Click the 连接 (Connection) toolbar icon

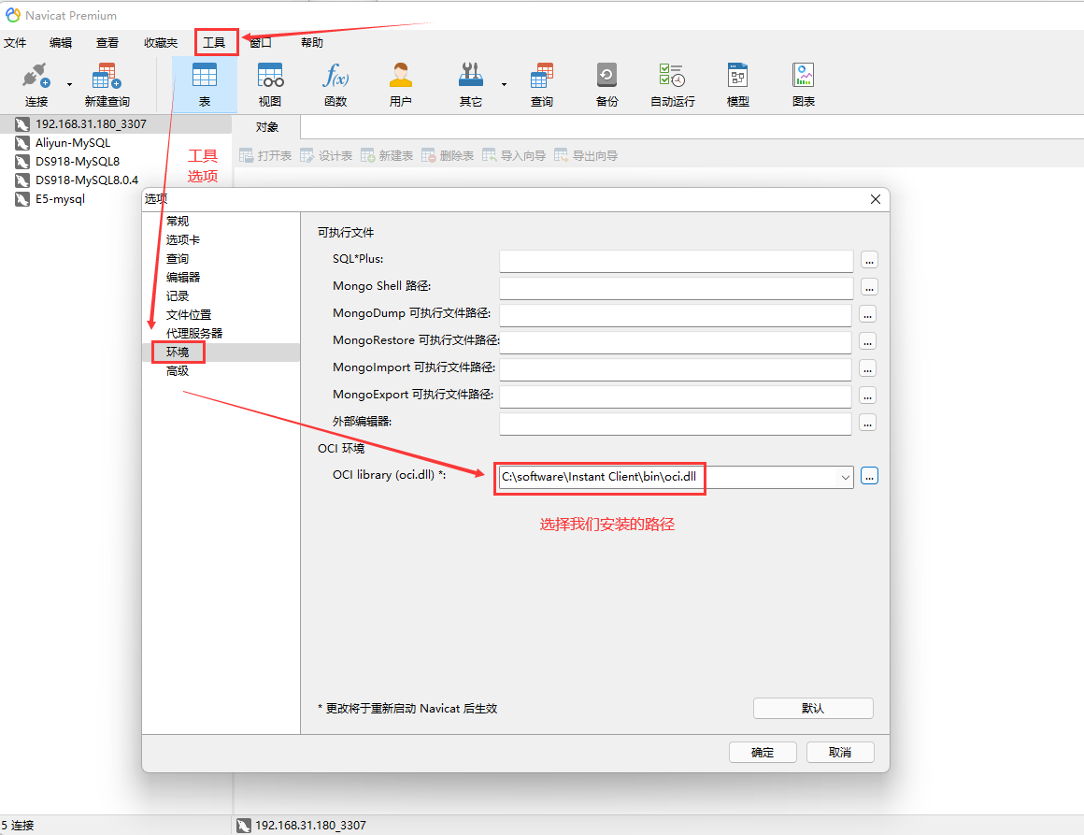36,83
